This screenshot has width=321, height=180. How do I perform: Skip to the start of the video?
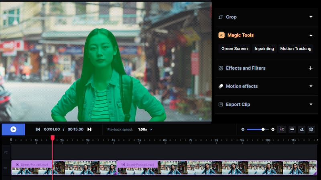click(38, 129)
